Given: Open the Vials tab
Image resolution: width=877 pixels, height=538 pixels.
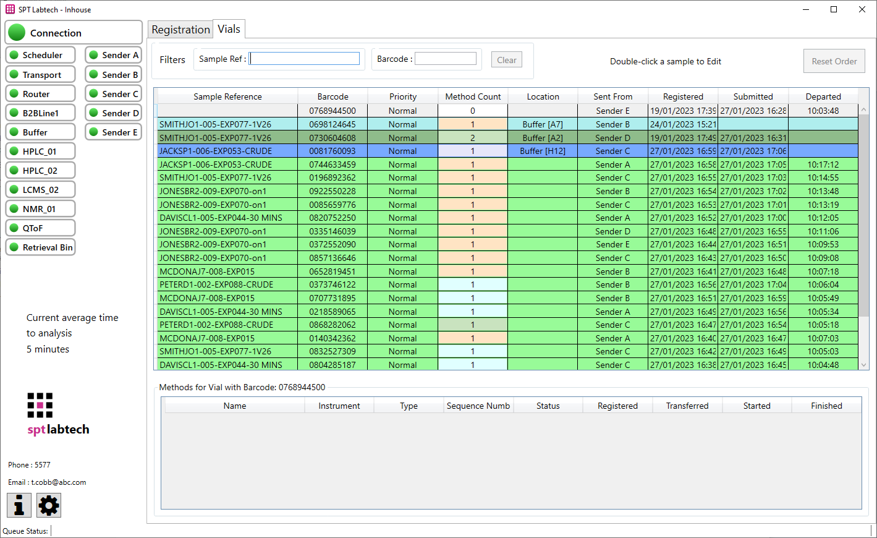Looking at the screenshot, I should click(229, 28).
